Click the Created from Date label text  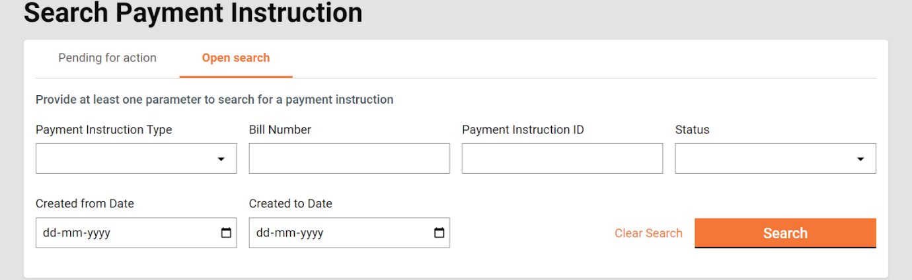click(x=85, y=203)
